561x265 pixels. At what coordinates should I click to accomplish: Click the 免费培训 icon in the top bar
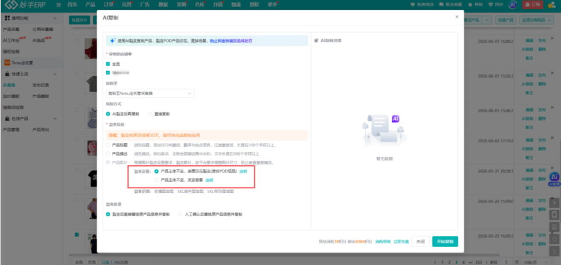(x=413, y=4)
